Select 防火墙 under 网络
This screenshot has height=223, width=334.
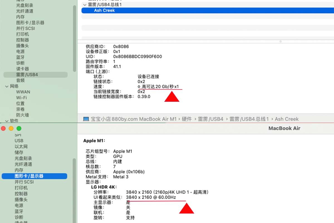click(23, 115)
